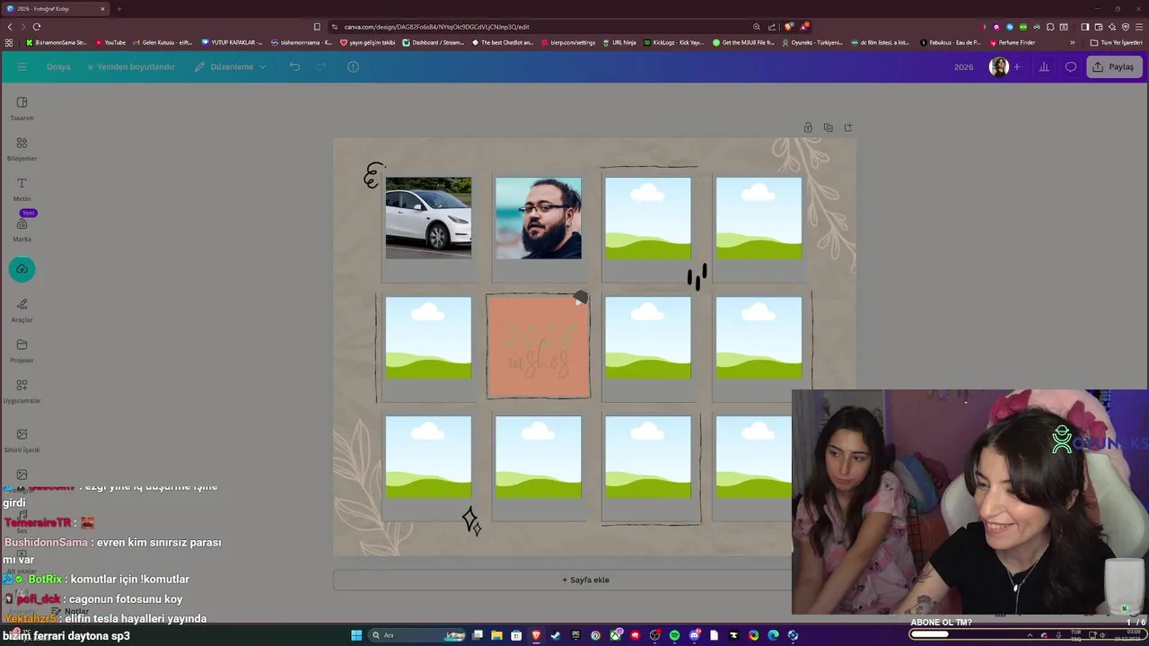Bookmark this page in address bar
Viewport: 1149px width, 646px height.
pyautogui.click(x=317, y=27)
